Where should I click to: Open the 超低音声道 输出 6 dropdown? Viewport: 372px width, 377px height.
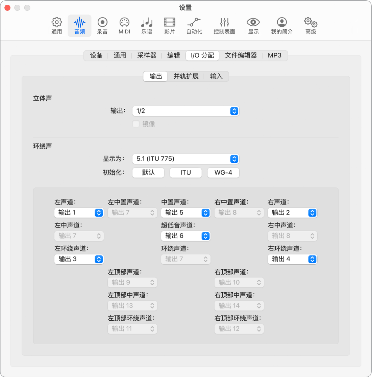[x=185, y=236]
